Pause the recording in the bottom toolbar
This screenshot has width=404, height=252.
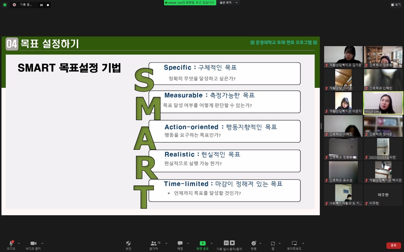tap(226, 243)
